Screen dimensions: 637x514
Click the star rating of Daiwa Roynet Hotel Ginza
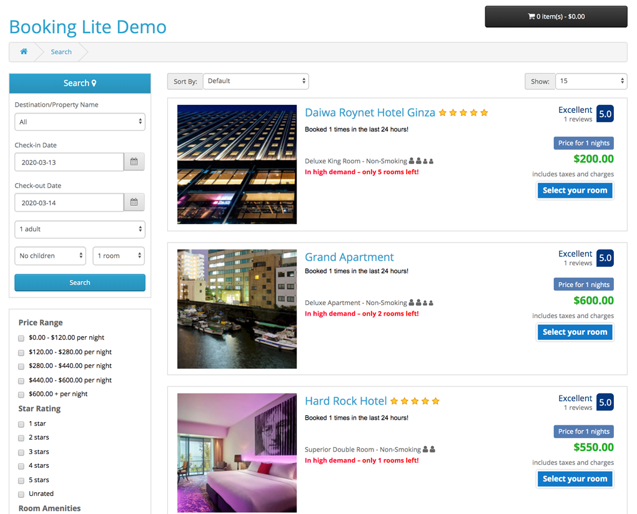coord(463,113)
